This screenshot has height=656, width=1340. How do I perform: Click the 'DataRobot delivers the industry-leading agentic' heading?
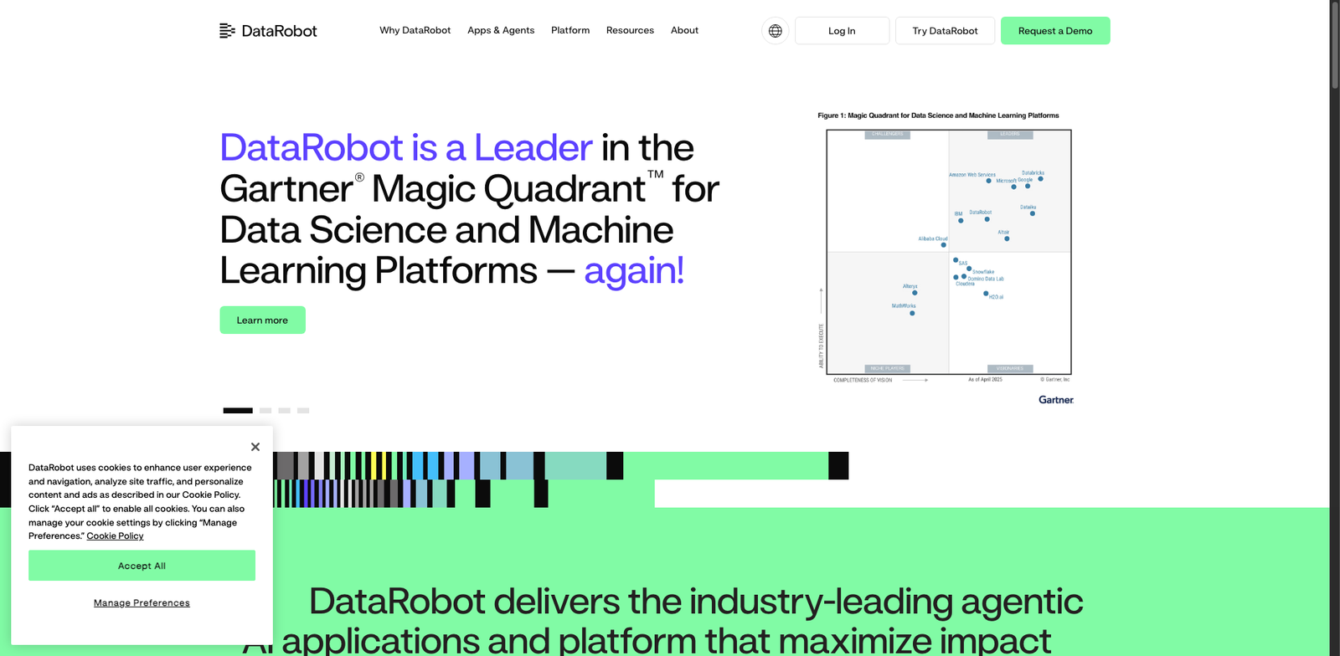point(696,602)
